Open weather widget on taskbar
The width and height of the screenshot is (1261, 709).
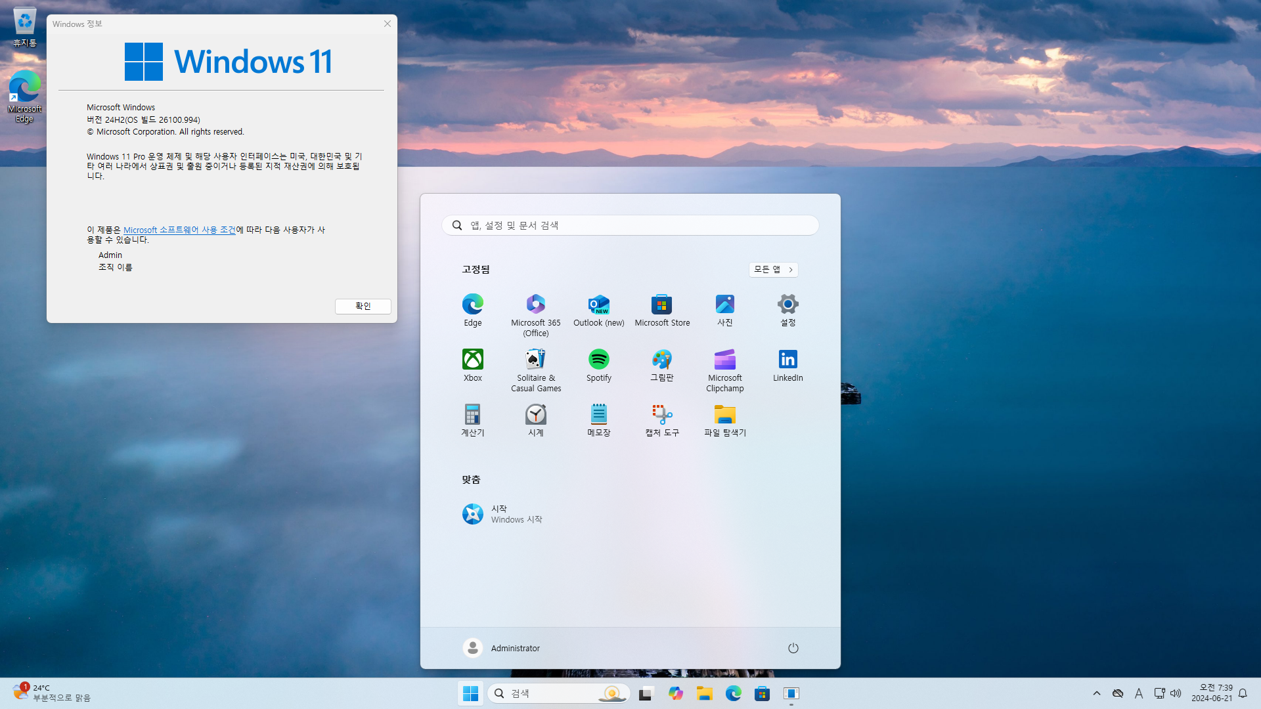[x=51, y=693]
